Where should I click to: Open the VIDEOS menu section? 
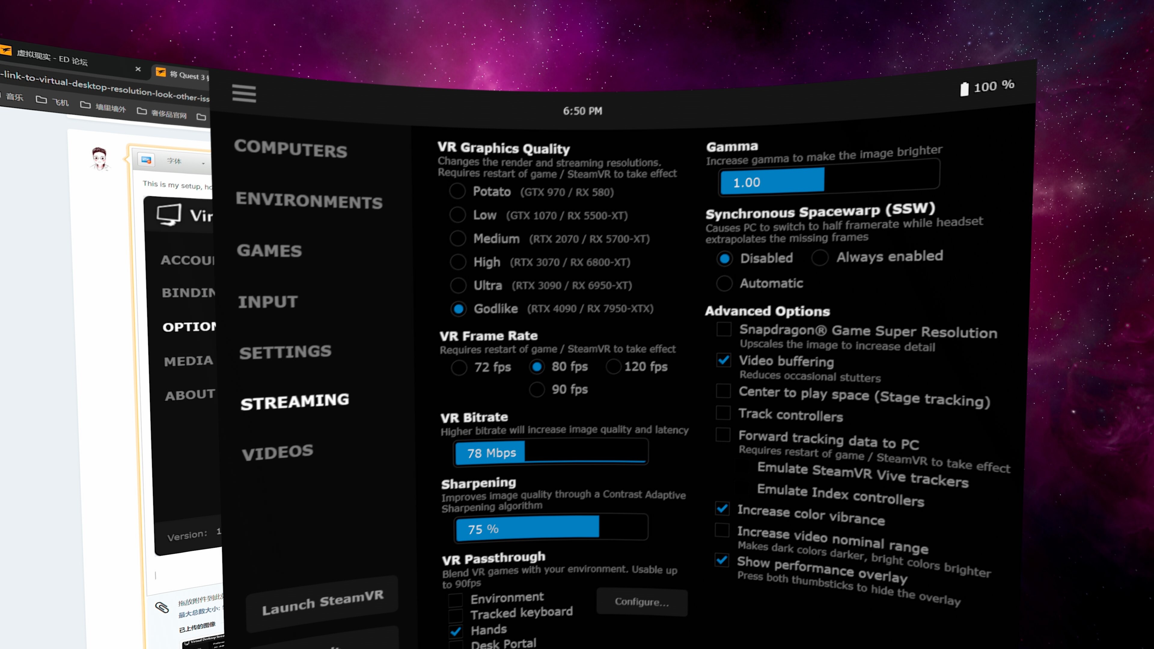point(277,452)
